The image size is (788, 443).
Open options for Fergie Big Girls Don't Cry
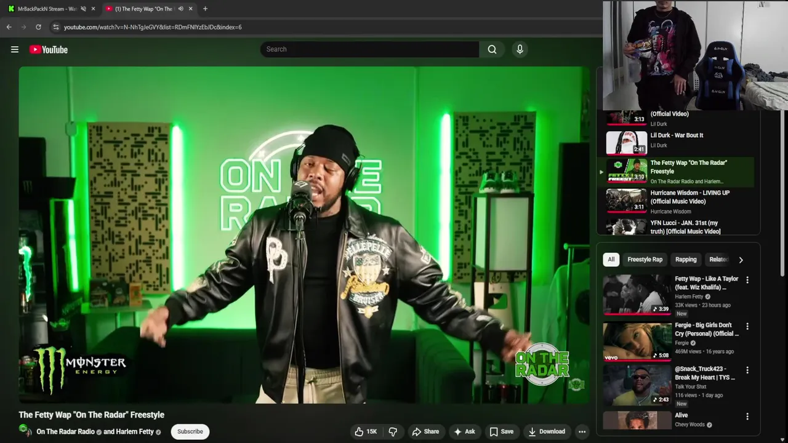click(x=747, y=326)
